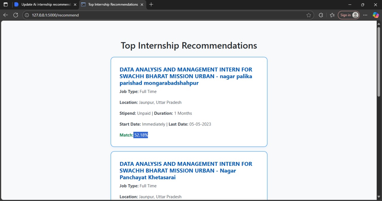
Task: Open Settings and more menu
Action: coord(365,15)
